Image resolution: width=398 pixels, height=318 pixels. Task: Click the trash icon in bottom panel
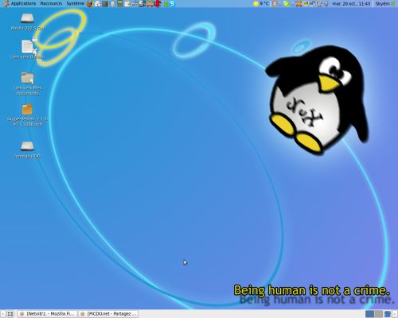(x=388, y=314)
